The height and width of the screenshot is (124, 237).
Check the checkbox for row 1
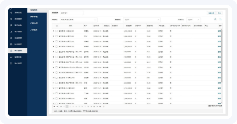tap(57, 31)
